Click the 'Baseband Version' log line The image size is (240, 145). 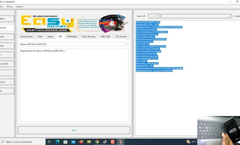pyautogui.click(x=159, y=27)
